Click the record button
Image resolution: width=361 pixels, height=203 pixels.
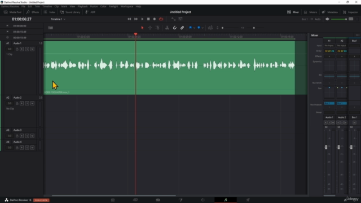point(155,19)
